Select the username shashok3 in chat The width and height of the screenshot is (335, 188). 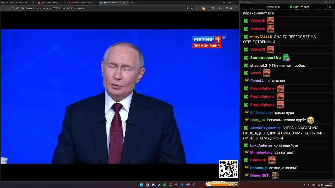(x=259, y=66)
